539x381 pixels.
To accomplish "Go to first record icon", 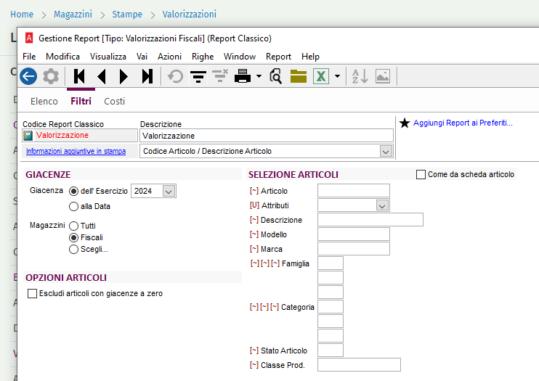I will 79,76.
